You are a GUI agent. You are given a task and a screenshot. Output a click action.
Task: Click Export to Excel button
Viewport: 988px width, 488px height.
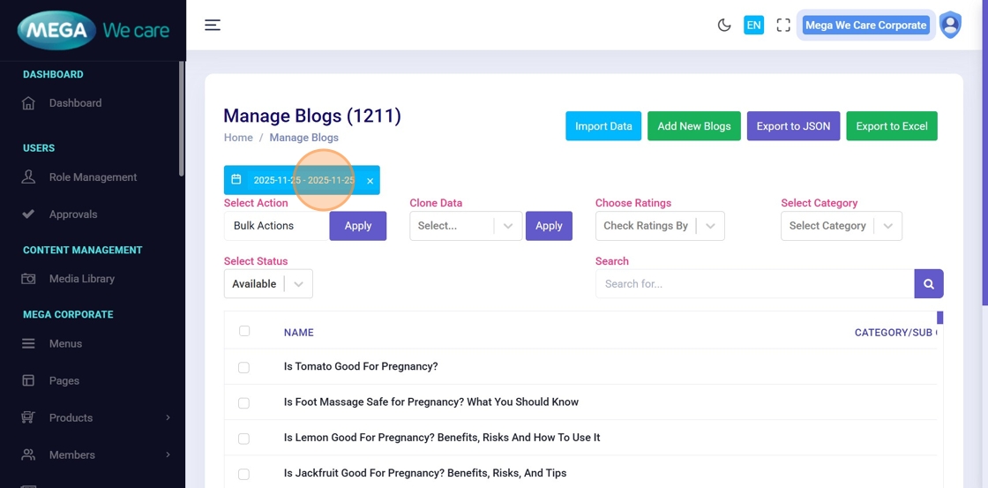(892, 126)
